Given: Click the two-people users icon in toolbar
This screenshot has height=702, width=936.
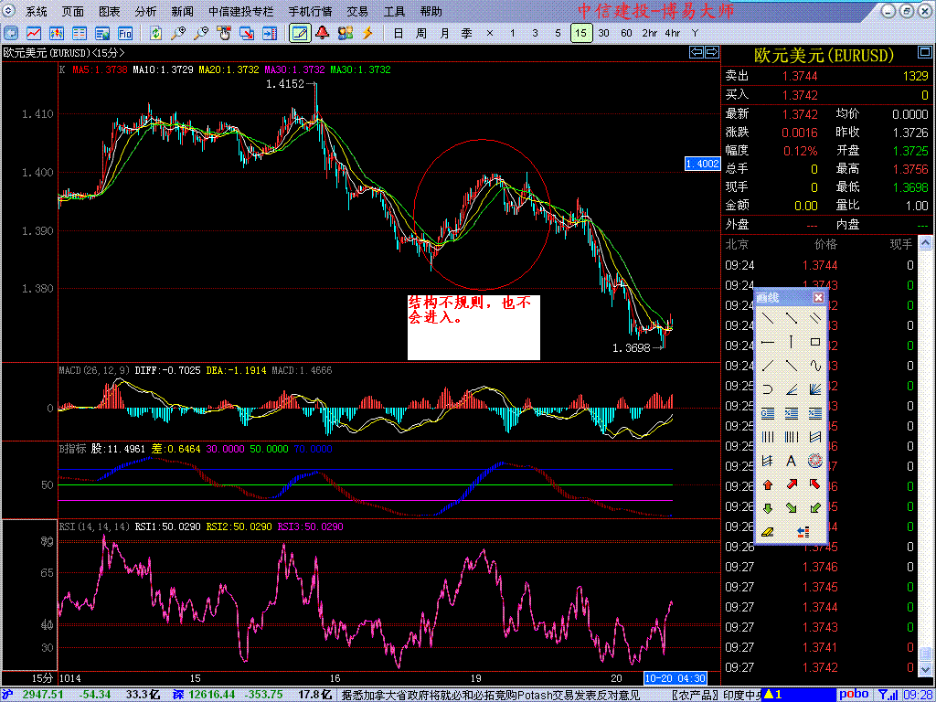Looking at the screenshot, I should [345, 33].
